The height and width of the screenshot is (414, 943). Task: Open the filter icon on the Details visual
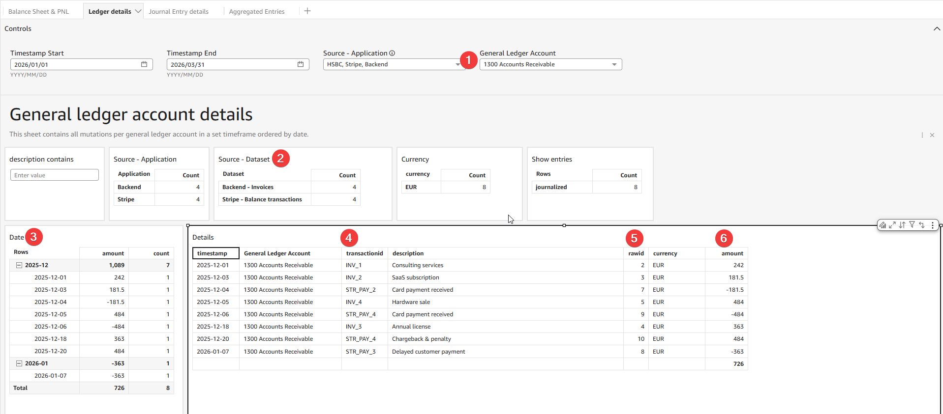(x=912, y=225)
